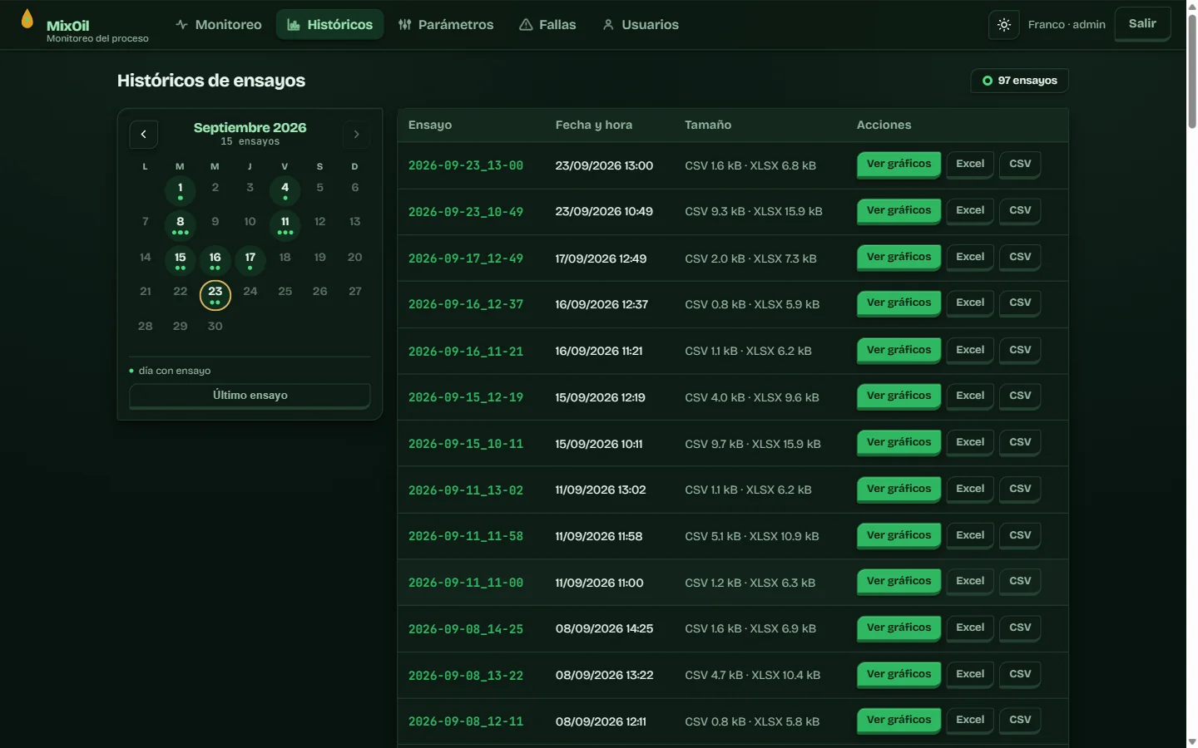Select September 17 in the calendar

click(x=250, y=260)
